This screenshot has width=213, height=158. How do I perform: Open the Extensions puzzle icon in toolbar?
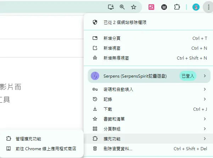[x=177, y=7]
